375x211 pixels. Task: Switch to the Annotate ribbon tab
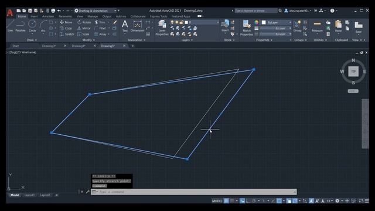coord(48,16)
